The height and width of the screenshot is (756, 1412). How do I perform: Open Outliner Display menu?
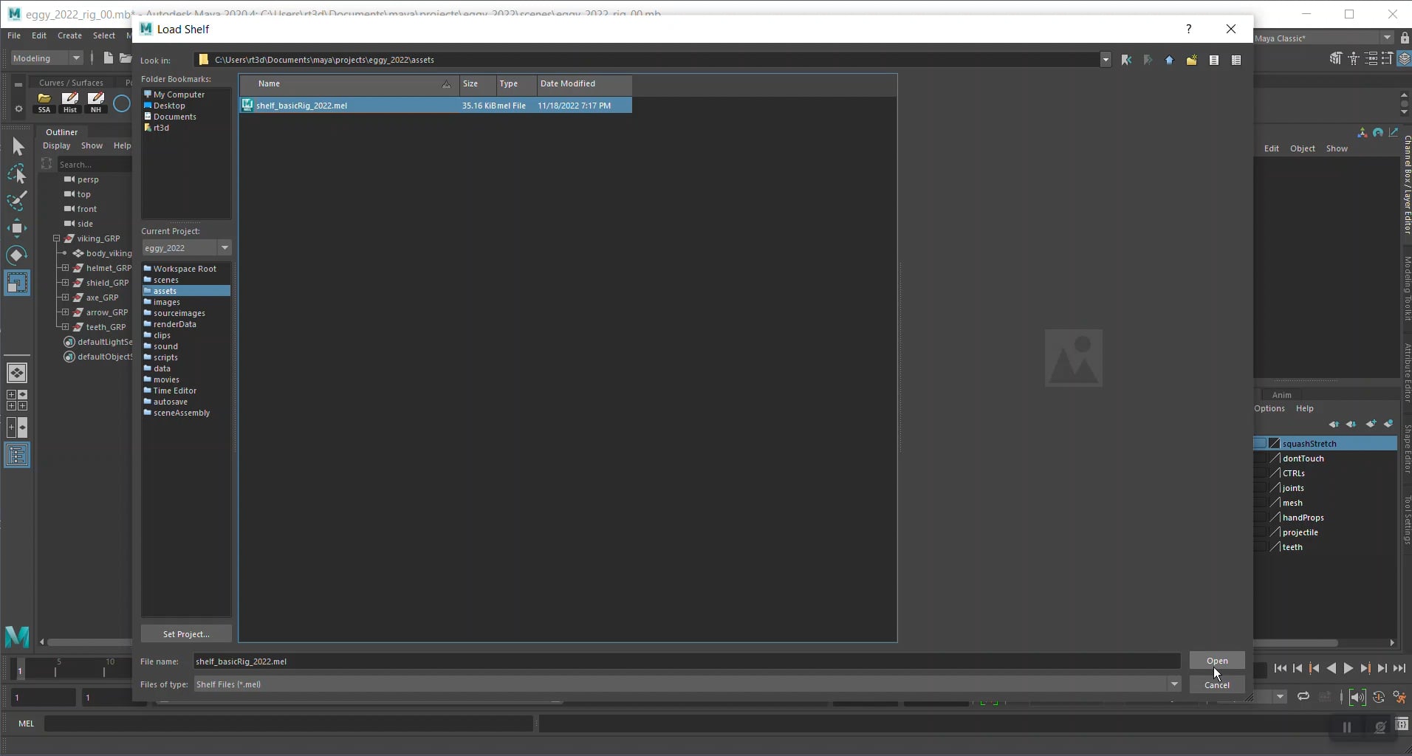point(56,145)
